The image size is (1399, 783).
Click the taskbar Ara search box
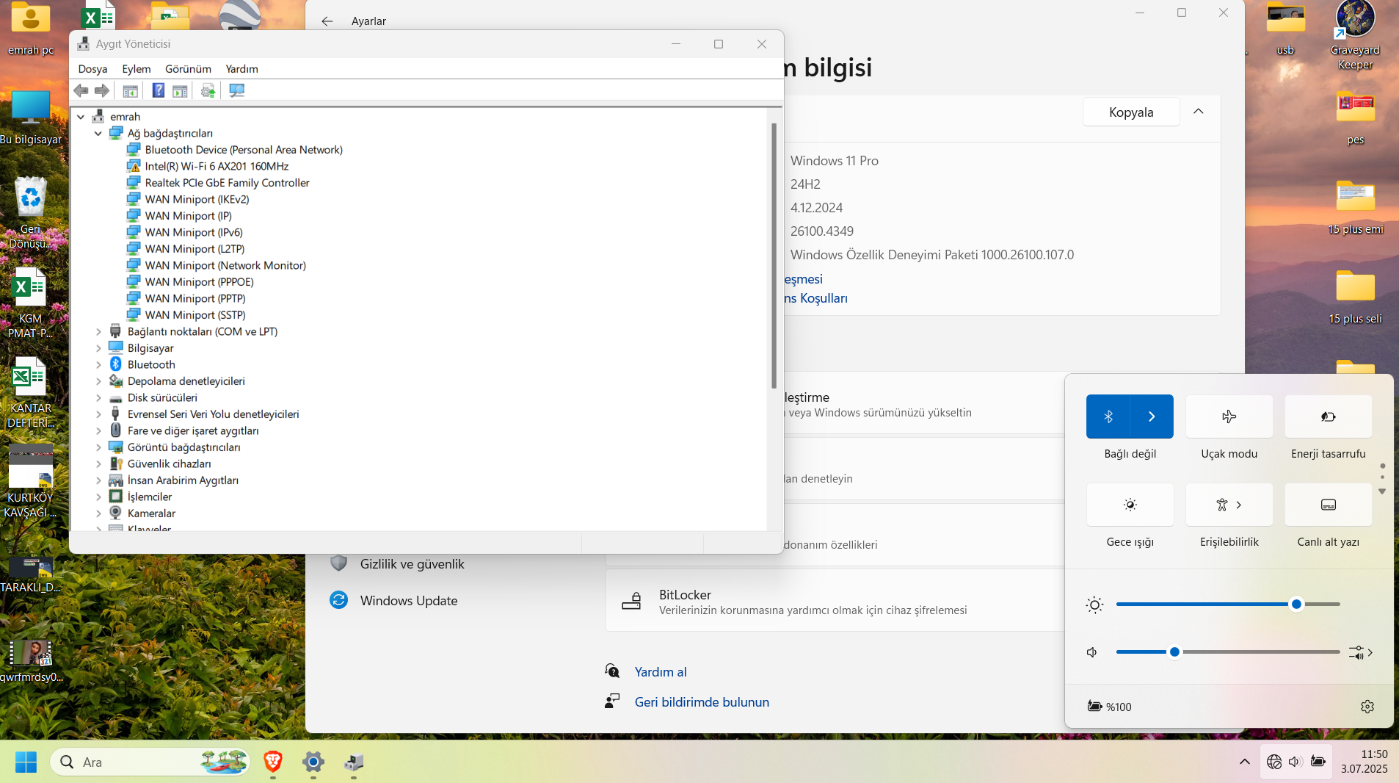coord(150,762)
